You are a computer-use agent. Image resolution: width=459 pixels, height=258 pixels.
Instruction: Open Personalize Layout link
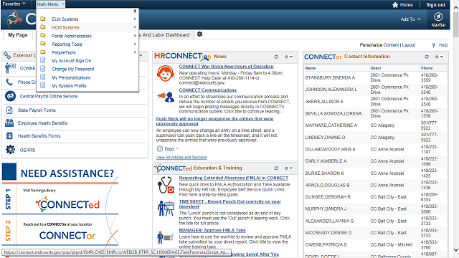coord(409,45)
